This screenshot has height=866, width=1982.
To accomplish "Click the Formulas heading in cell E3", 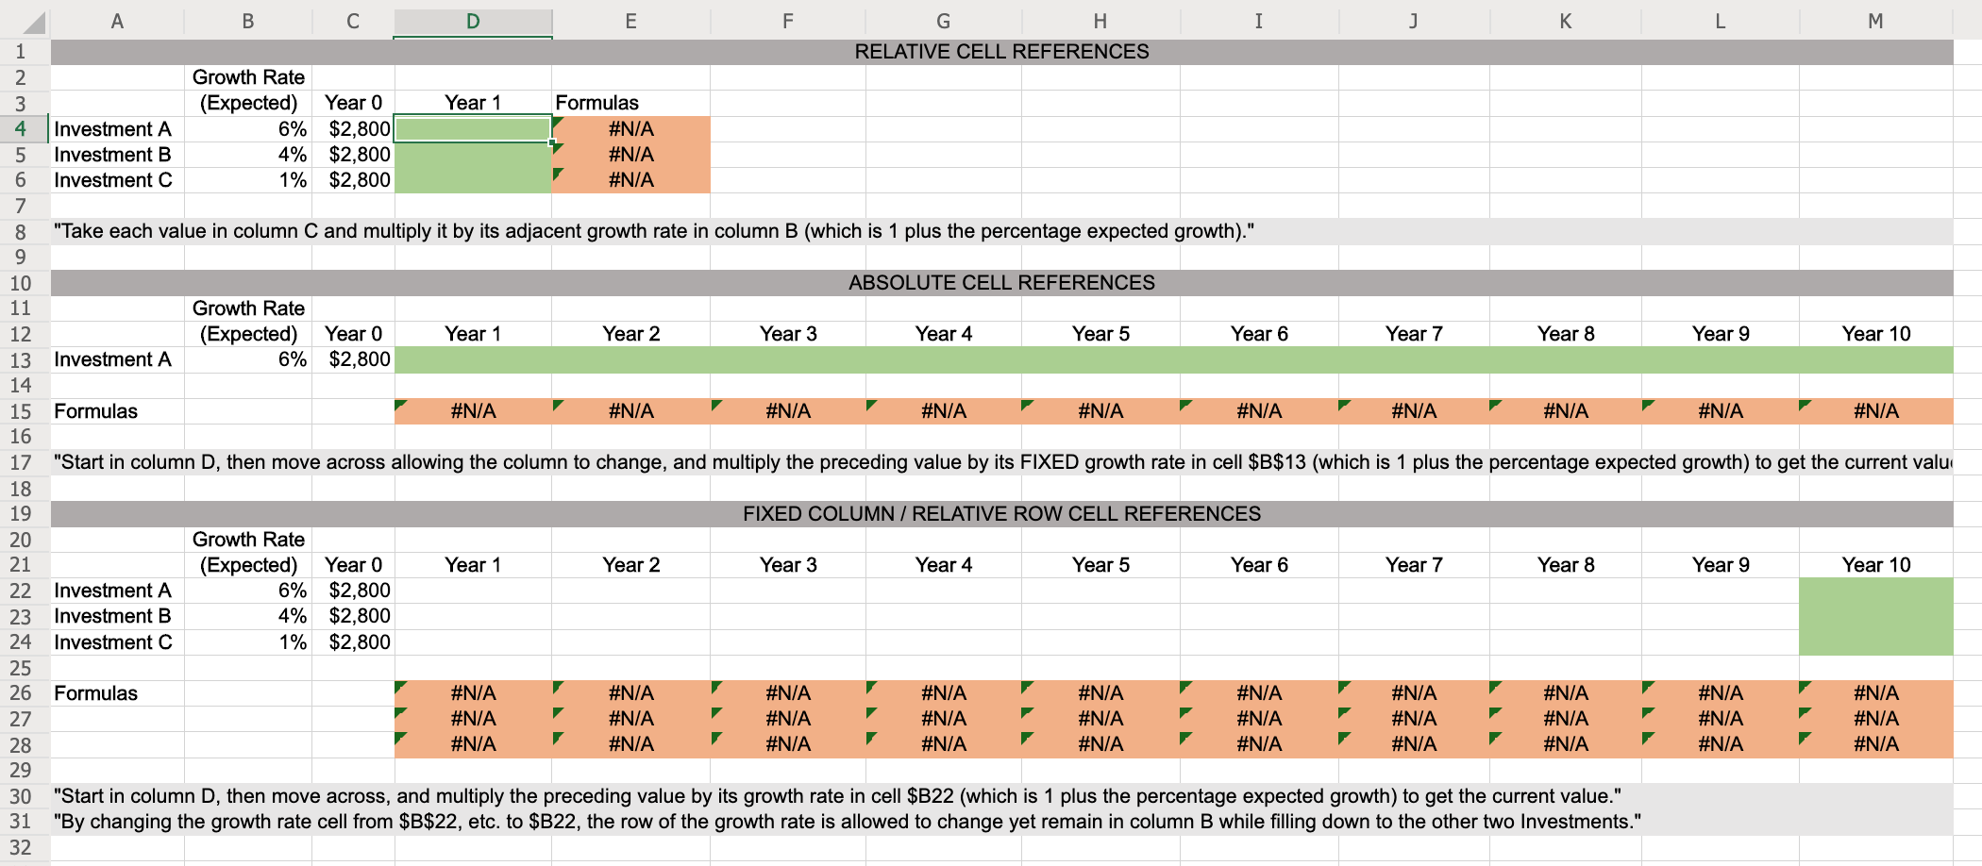I will click(596, 103).
